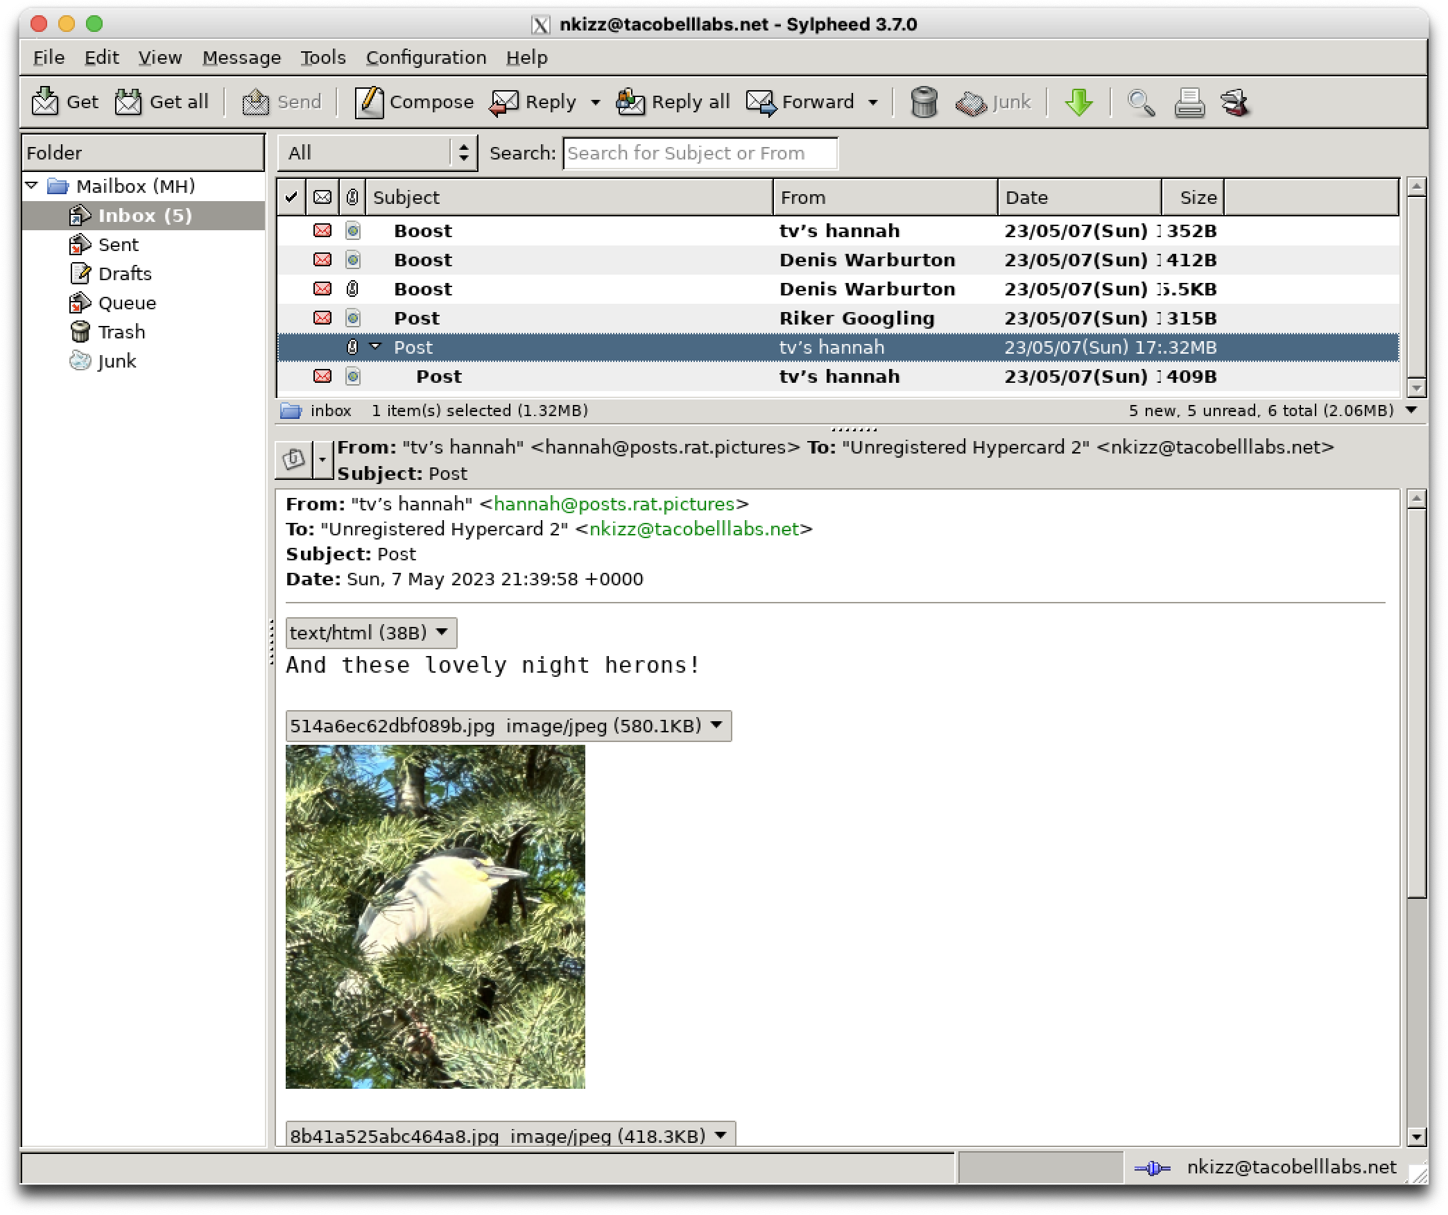Click the Compose message button
The image size is (1448, 1215).
[414, 102]
